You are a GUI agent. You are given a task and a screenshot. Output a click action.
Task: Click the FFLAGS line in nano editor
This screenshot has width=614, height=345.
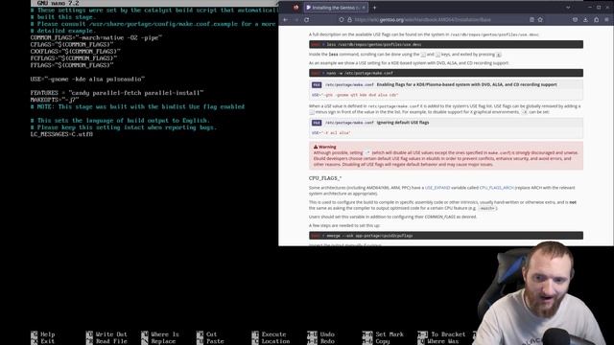point(72,65)
